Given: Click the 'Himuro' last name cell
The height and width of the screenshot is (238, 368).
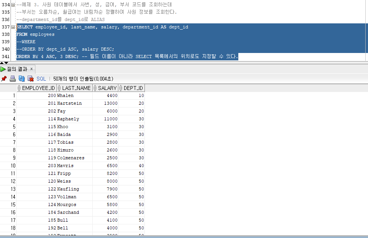Looking at the screenshot, I should click(x=75, y=150).
